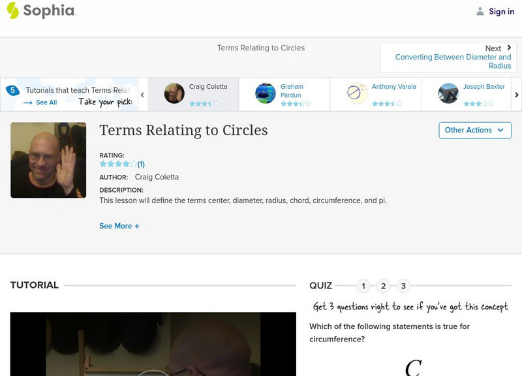Click Anthony Varela's circle avatar thumbnail
This screenshot has height=376, width=522.
tap(357, 93)
